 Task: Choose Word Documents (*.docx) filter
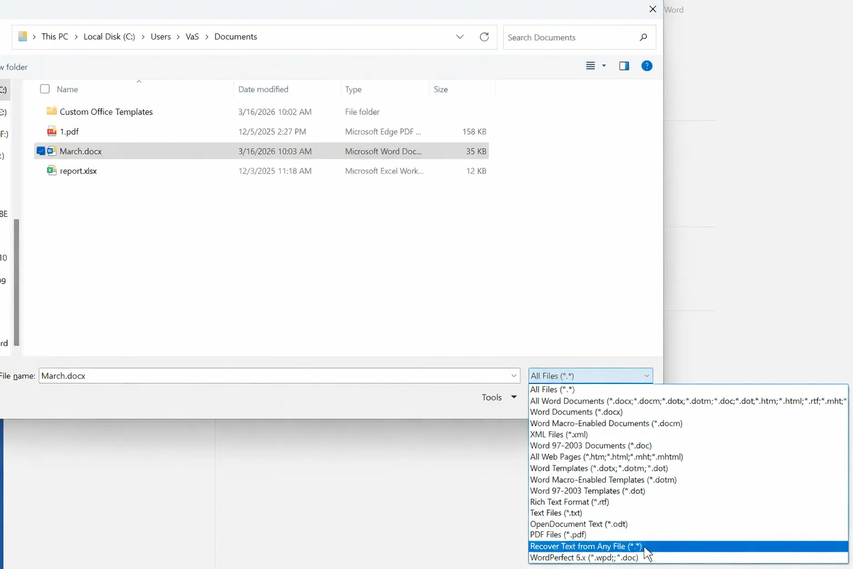pos(689,412)
